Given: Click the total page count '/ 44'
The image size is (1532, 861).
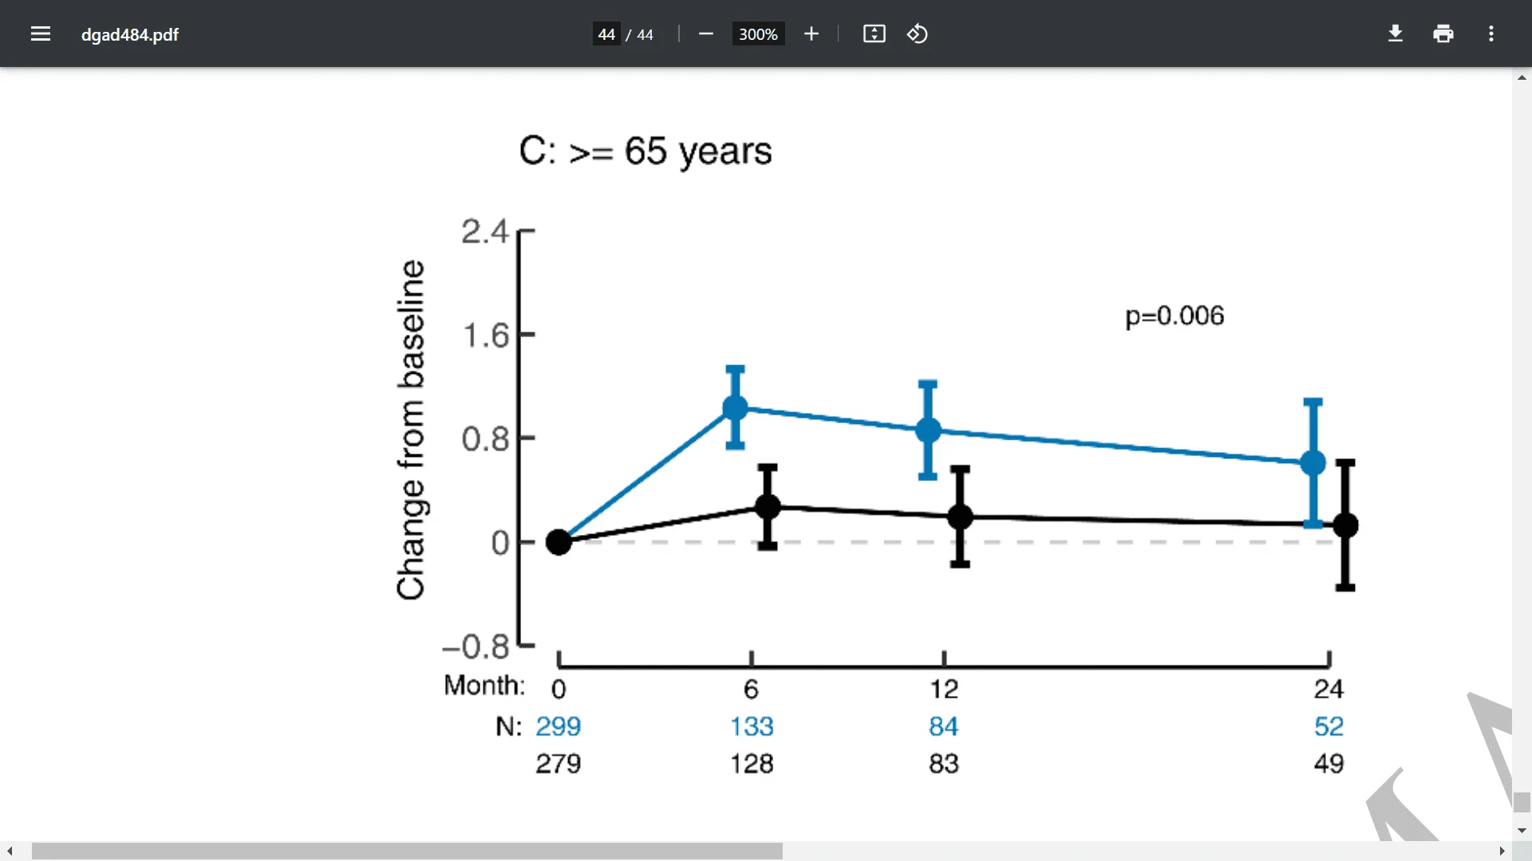Looking at the screenshot, I should pos(640,34).
